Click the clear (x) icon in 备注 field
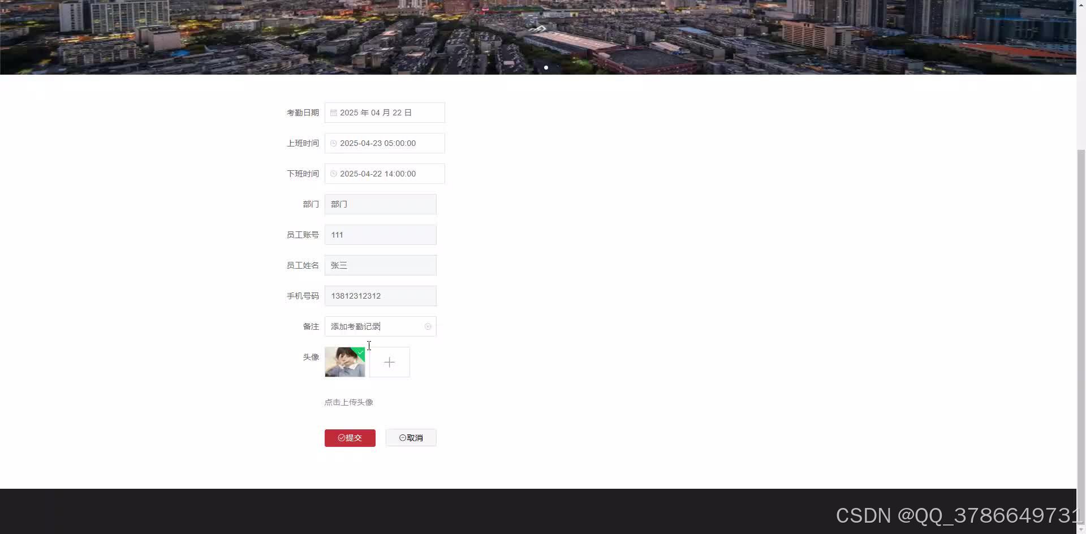 click(x=428, y=326)
